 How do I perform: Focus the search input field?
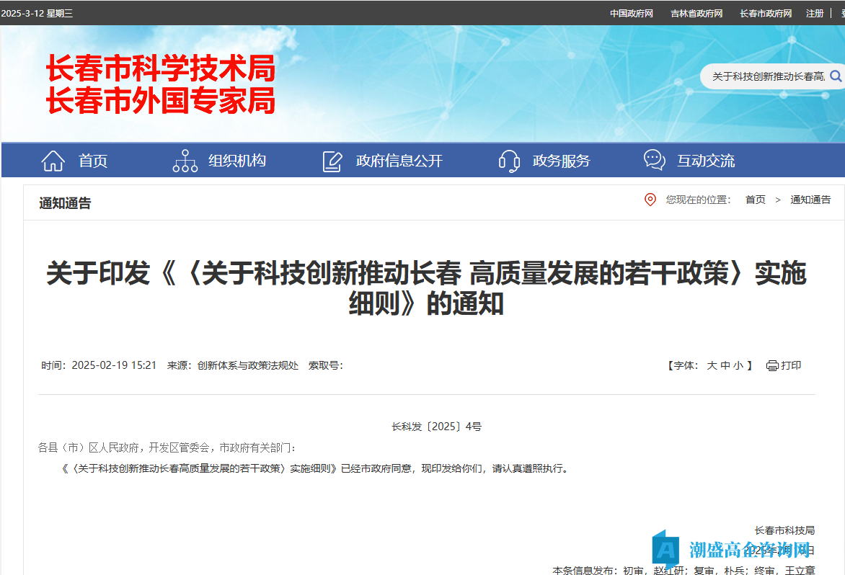click(767, 76)
